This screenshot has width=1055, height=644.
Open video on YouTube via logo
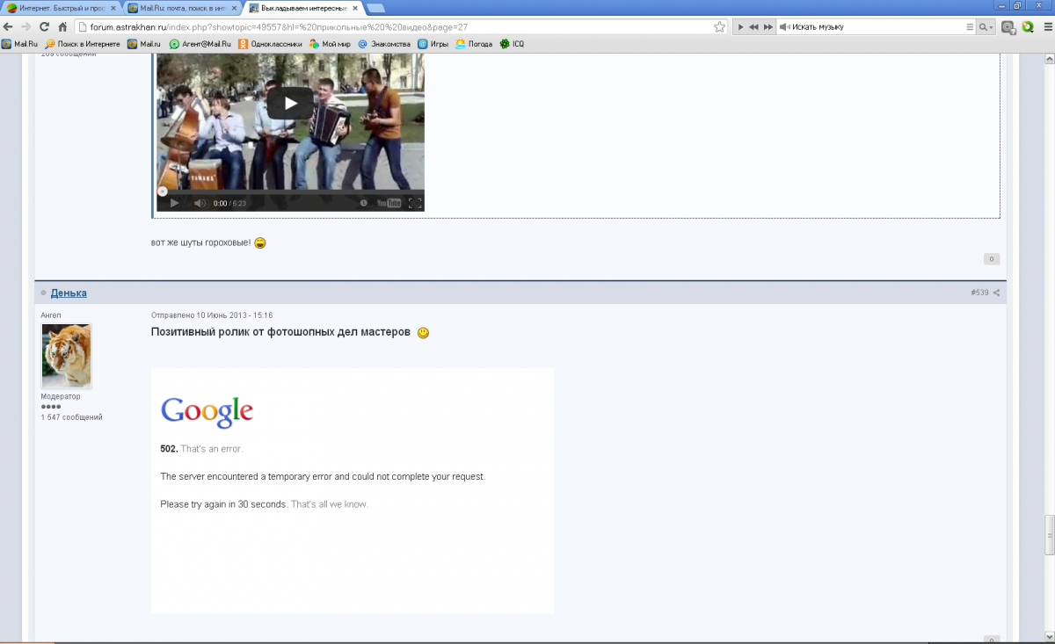tap(389, 203)
